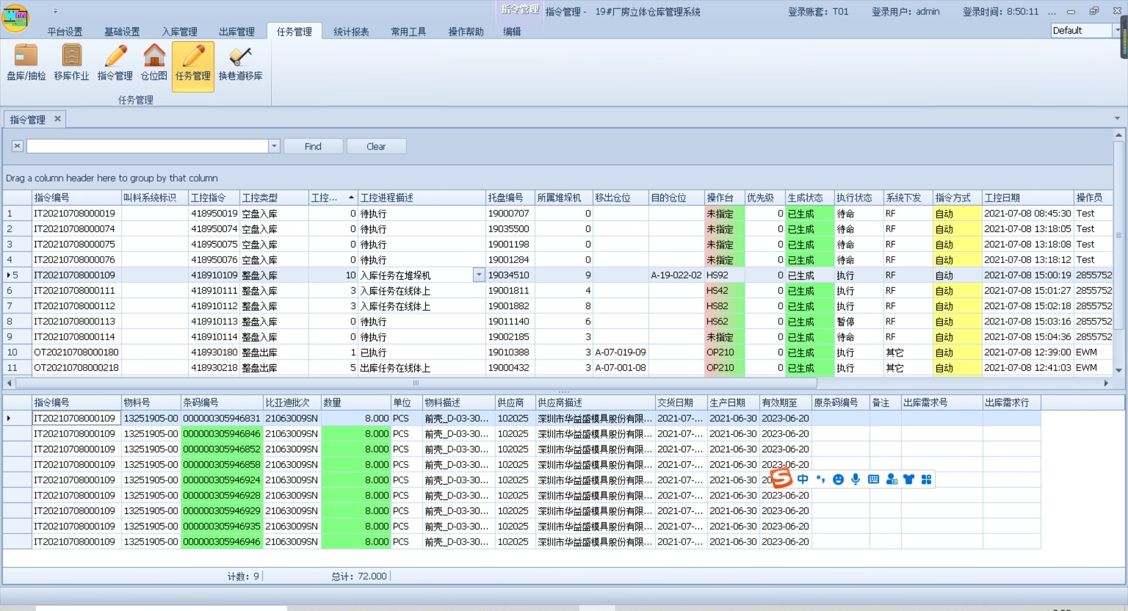Click scroll-up arrow of upper grid

pos(1119,135)
